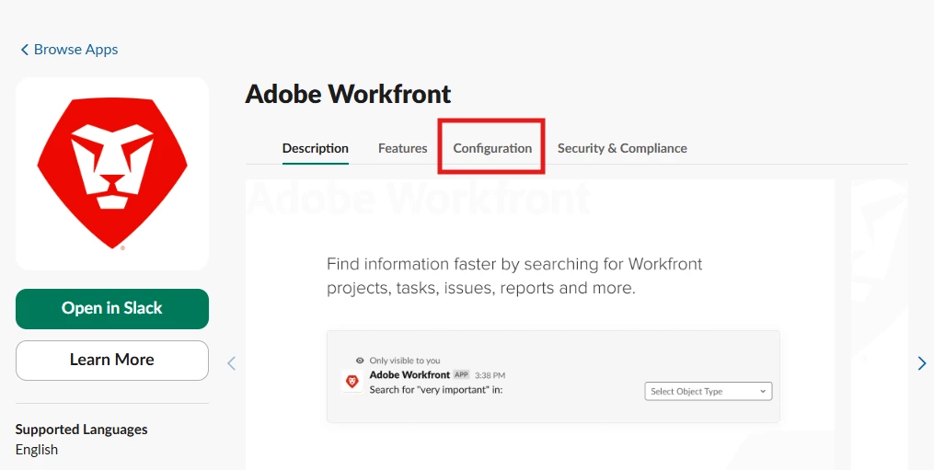Click the Adobe Workfront lion logo
Image resolution: width=934 pixels, height=470 pixels.
point(112,173)
